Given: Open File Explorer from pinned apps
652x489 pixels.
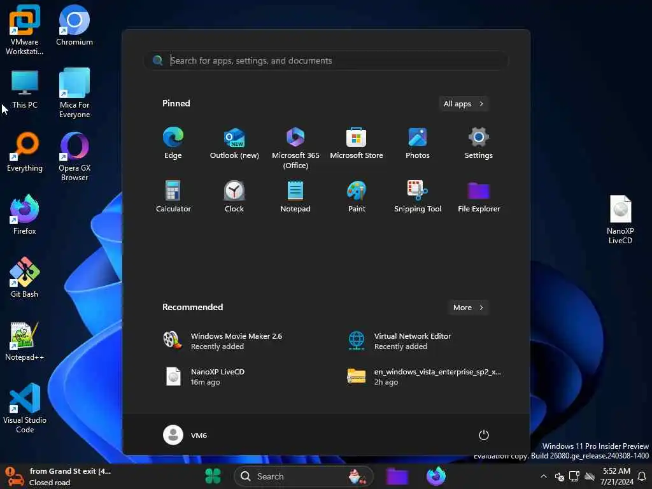Looking at the screenshot, I should point(479,196).
